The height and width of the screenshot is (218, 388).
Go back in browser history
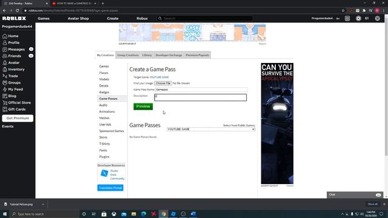tap(4, 11)
